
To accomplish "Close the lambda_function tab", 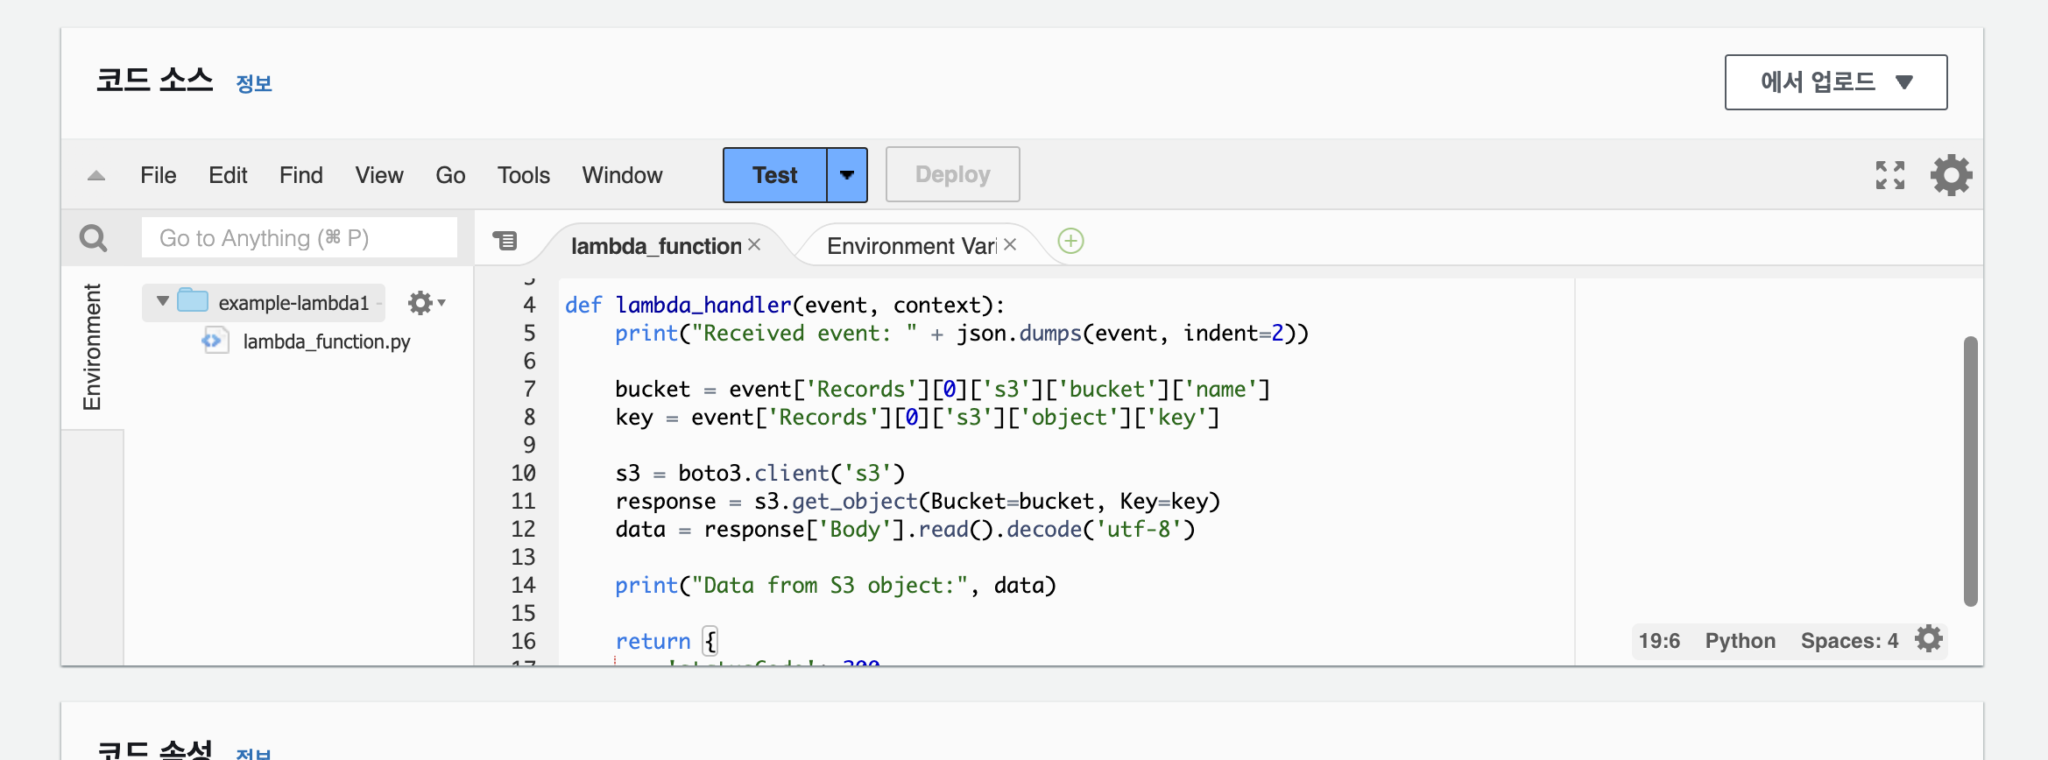I will (x=754, y=245).
